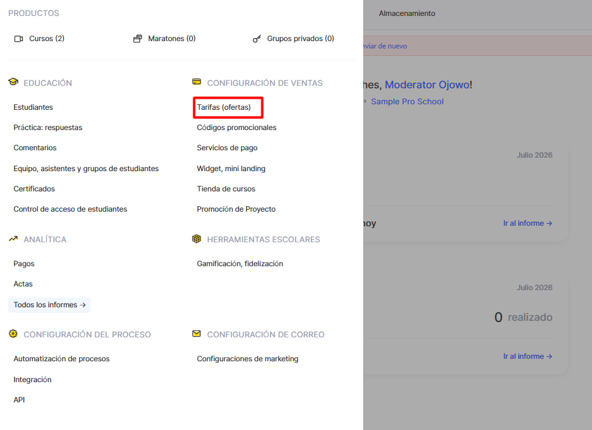Click the '0 realizado' value
Image resolution: width=592 pixels, height=430 pixels.
[x=523, y=317]
